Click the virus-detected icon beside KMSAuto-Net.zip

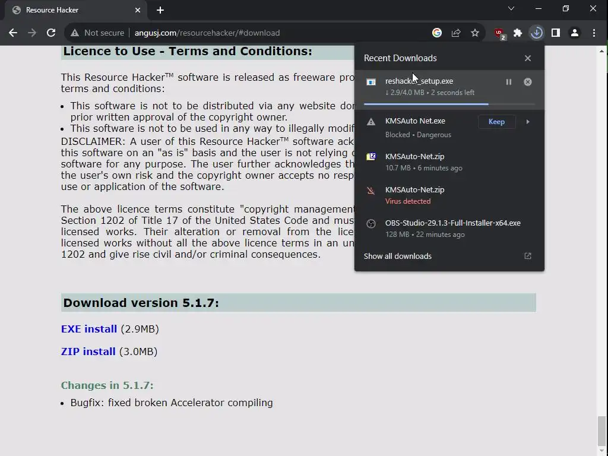pos(371,191)
